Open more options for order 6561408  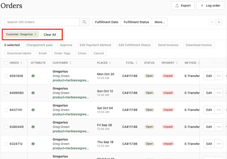pyautogui.click(x=219, y=76)
